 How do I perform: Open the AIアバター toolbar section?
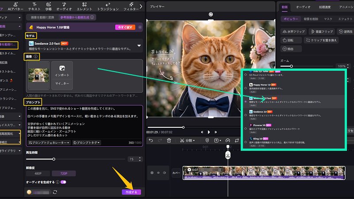tap(15, 7)
